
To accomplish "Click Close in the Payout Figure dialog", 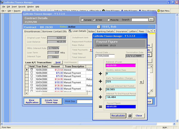I will [x=139, y=116].
